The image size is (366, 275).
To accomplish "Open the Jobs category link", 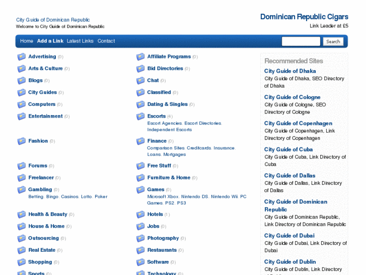I will click(153, 227).
